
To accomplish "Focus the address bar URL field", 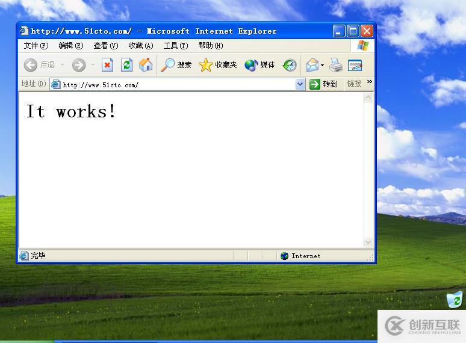I will 178,85.
